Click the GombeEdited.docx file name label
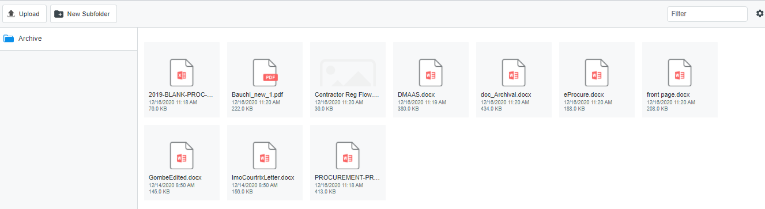 175,177
